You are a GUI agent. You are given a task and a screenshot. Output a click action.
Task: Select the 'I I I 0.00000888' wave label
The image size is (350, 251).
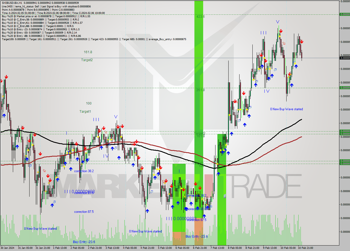tap(181, 219)
